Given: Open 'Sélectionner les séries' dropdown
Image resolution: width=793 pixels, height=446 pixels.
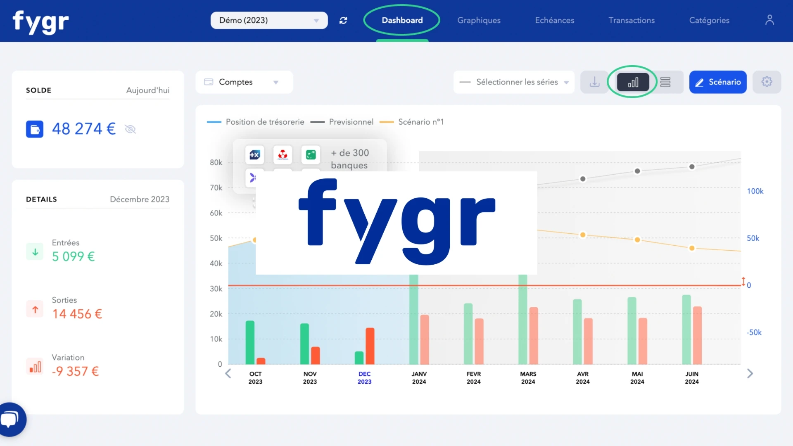Looking at the screenshot, I should point(513,82).
